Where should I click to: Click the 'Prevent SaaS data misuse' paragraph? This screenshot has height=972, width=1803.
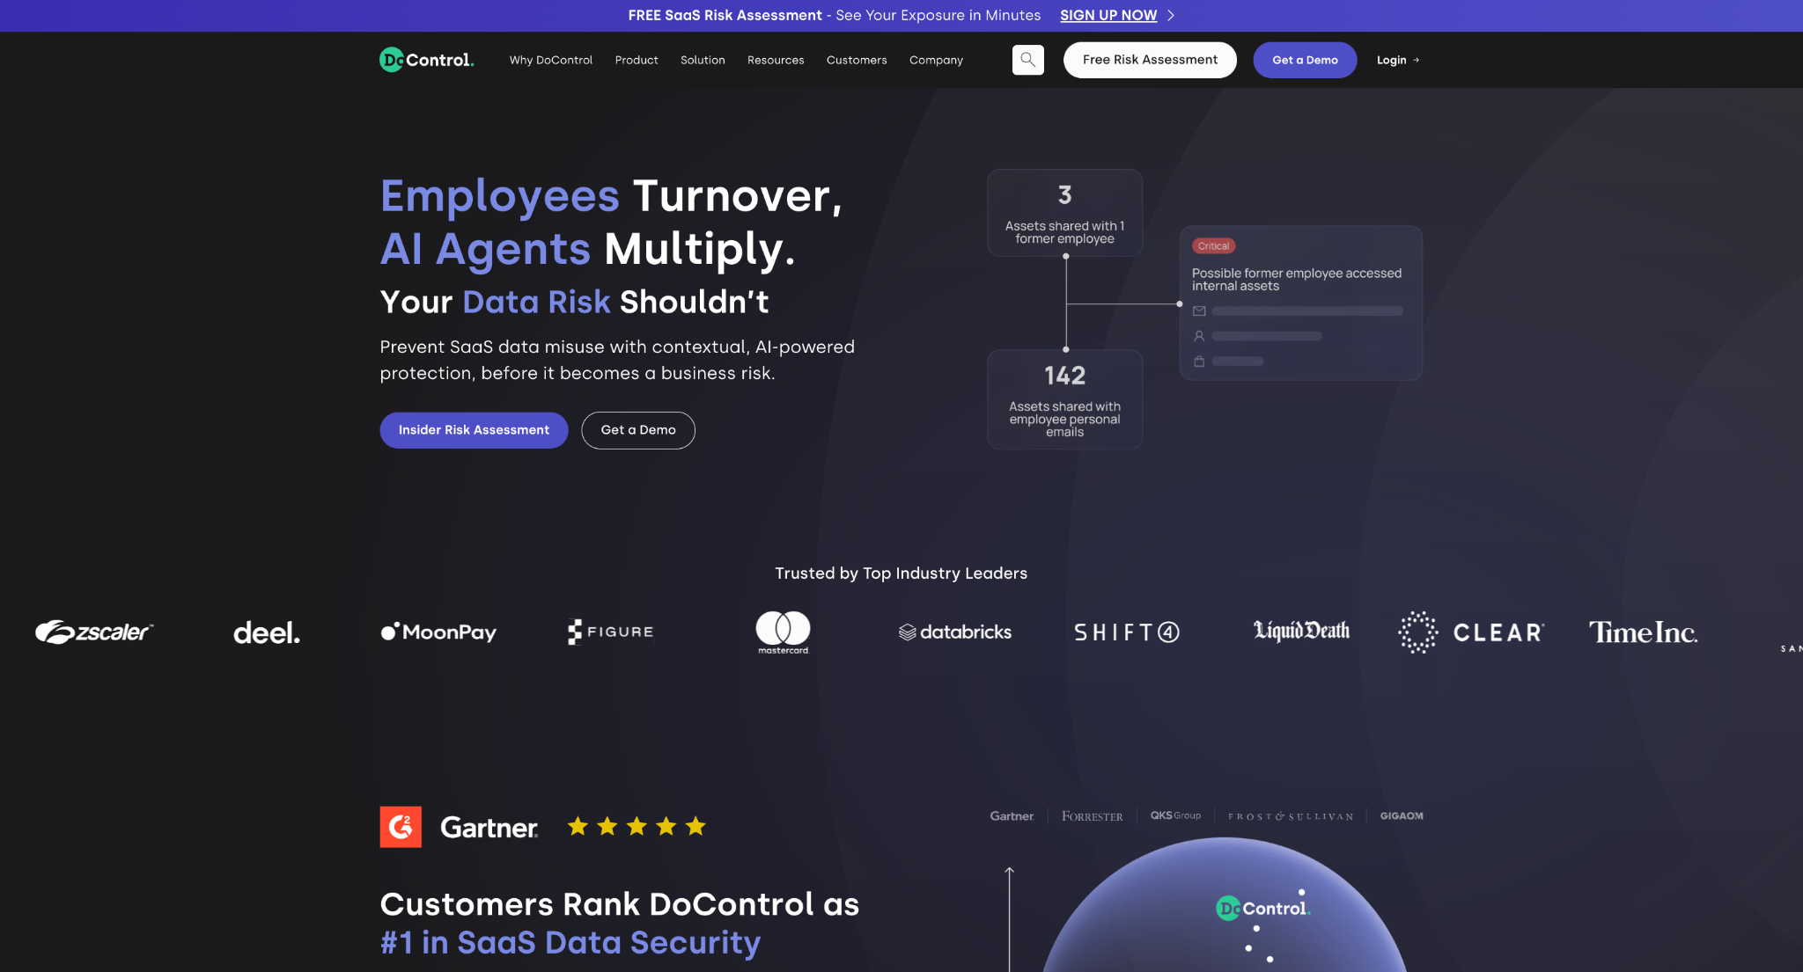click(617, 360)
